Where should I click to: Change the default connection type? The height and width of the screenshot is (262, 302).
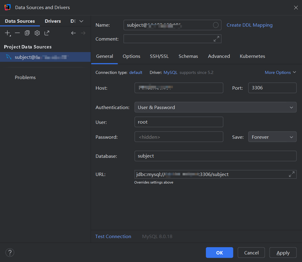(135, 72)
